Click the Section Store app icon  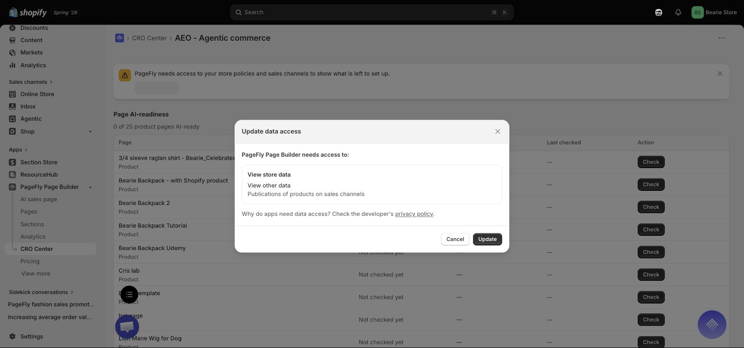(12, 162)
